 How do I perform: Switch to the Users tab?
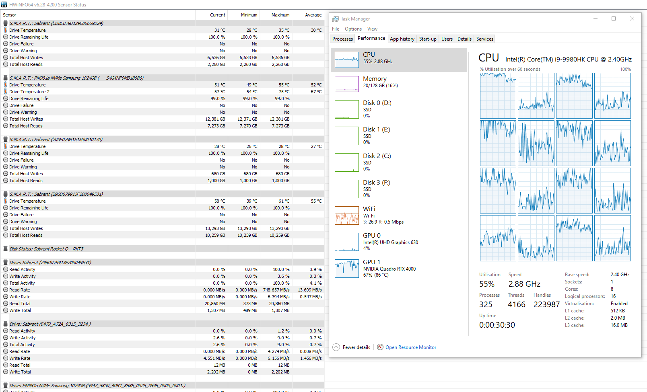click(447, 39)
